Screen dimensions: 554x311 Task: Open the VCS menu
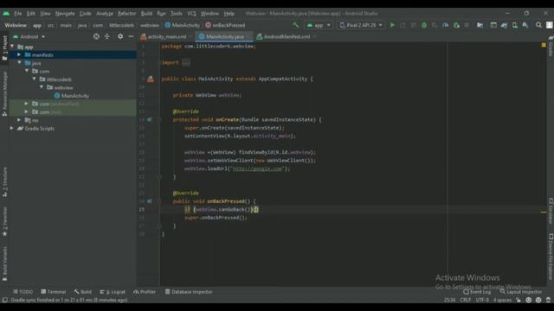pyautogui.click(x=191, y=14)
